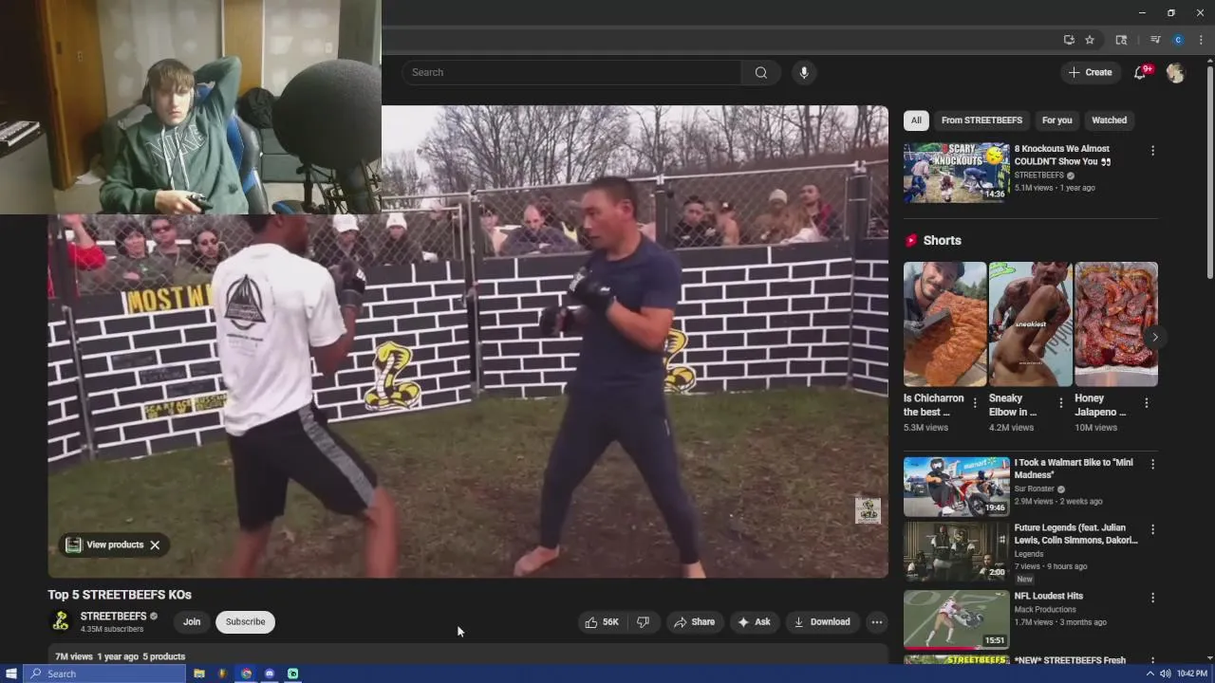The height and width of the screenshot is (683, 1215).
Task: Click the main video player
Action: 468,341
